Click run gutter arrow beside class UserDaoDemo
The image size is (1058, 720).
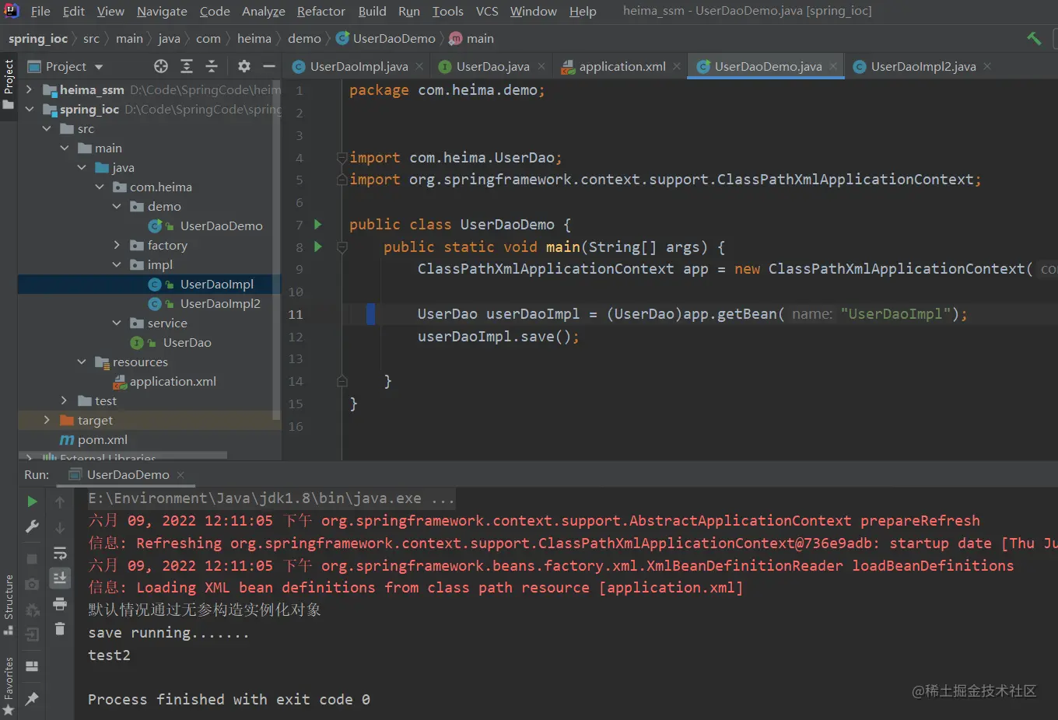click(317, 224)
